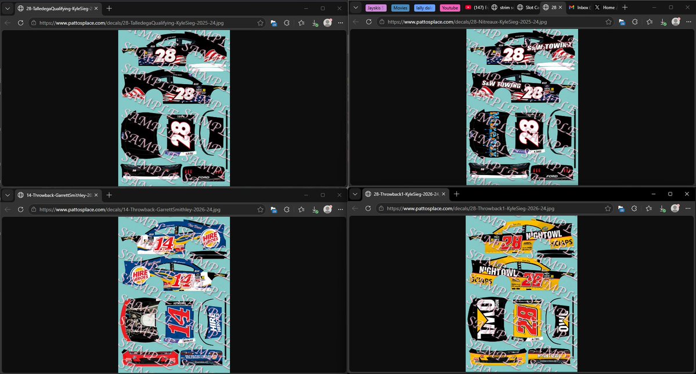Show downloads in the Nitreaux window
The image size is (696, 374).
[663, 21]
